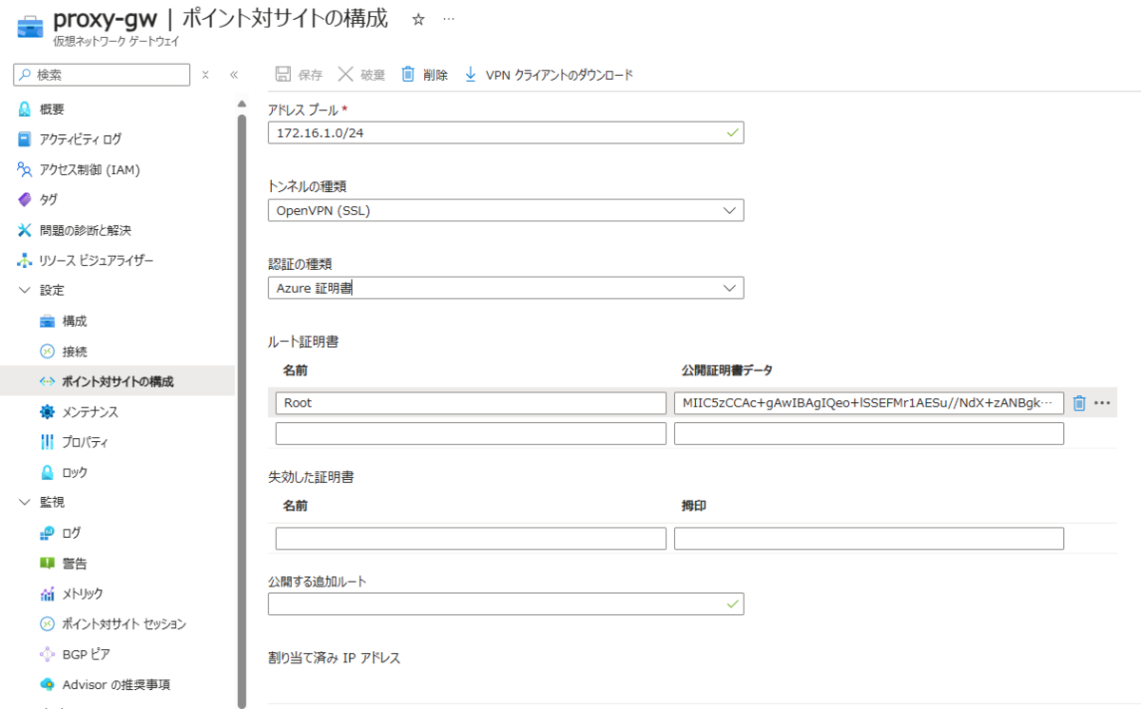This screenshot has height=709, width=1141.
Task: Click the revoked certificate 拇印 field
Action: 869,538
